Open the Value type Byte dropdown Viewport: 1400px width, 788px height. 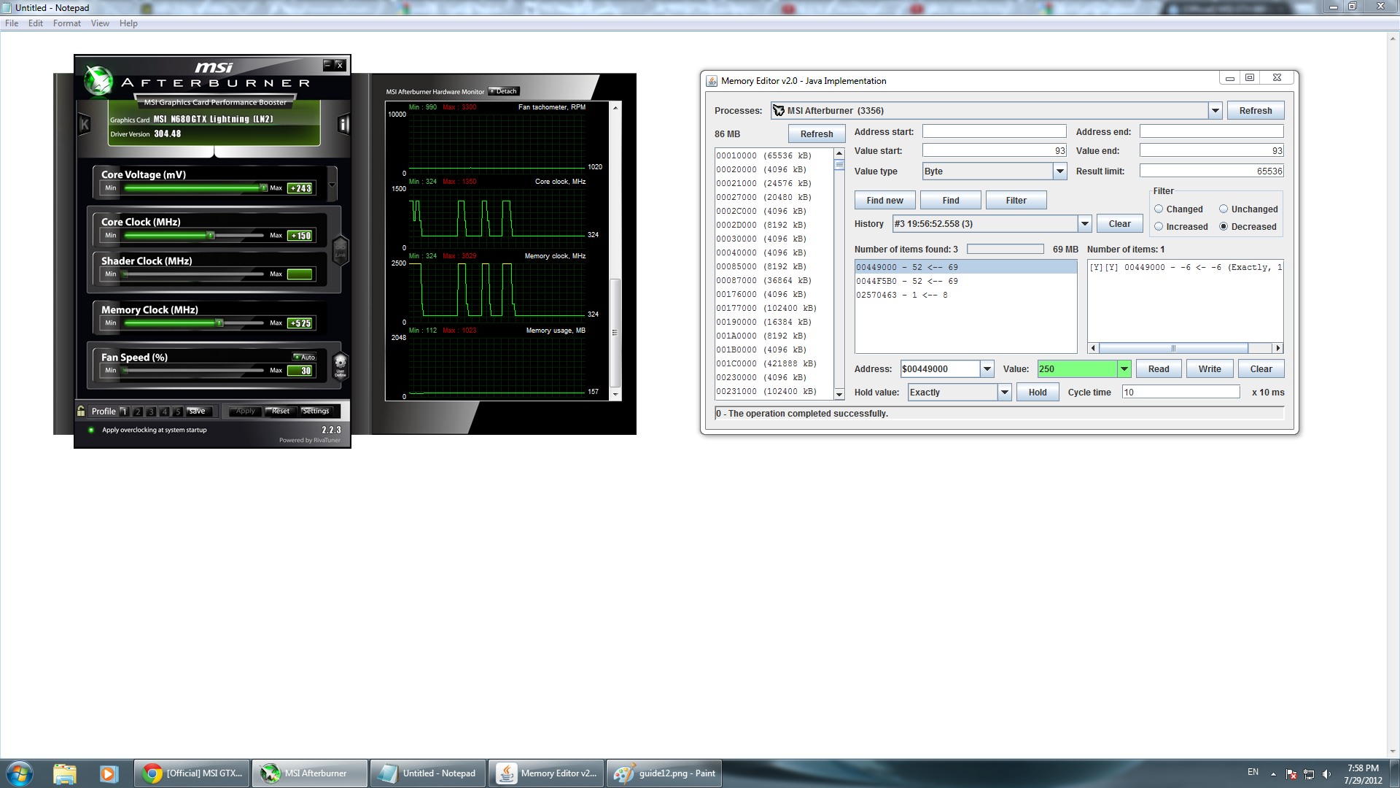coord(1060,171)
